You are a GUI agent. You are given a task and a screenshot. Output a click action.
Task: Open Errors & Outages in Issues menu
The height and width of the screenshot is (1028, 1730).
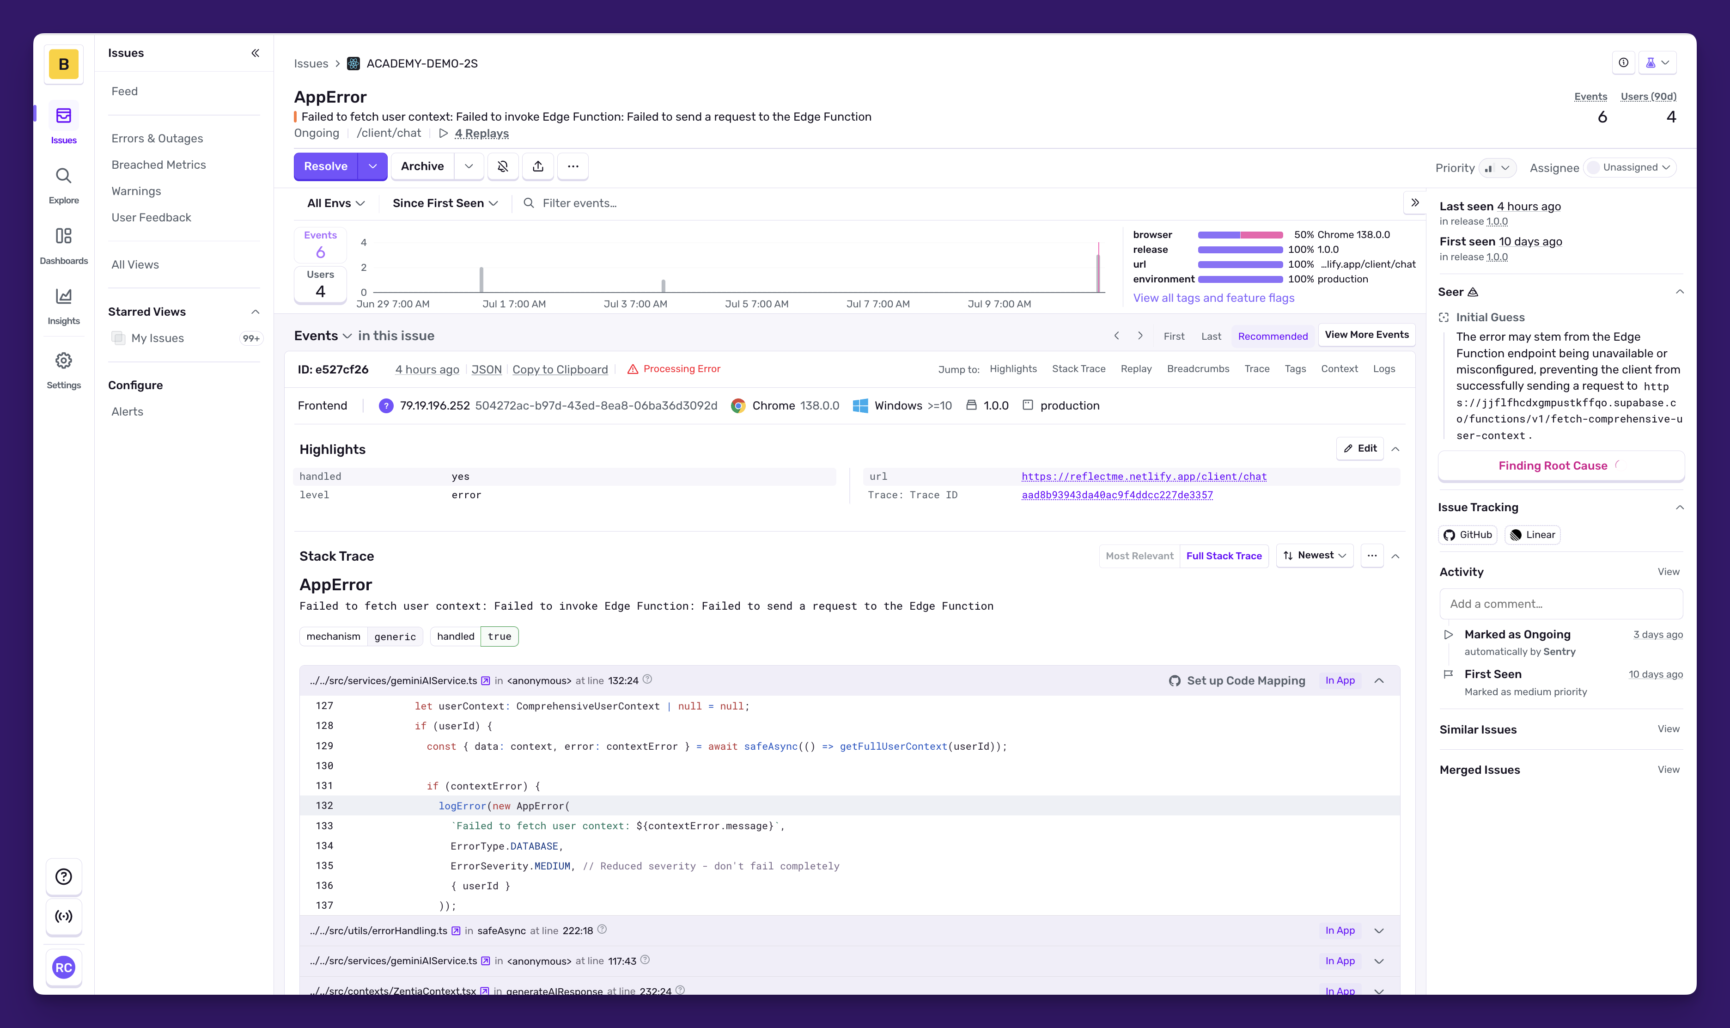pyautogui.click(x=157, y=139)
